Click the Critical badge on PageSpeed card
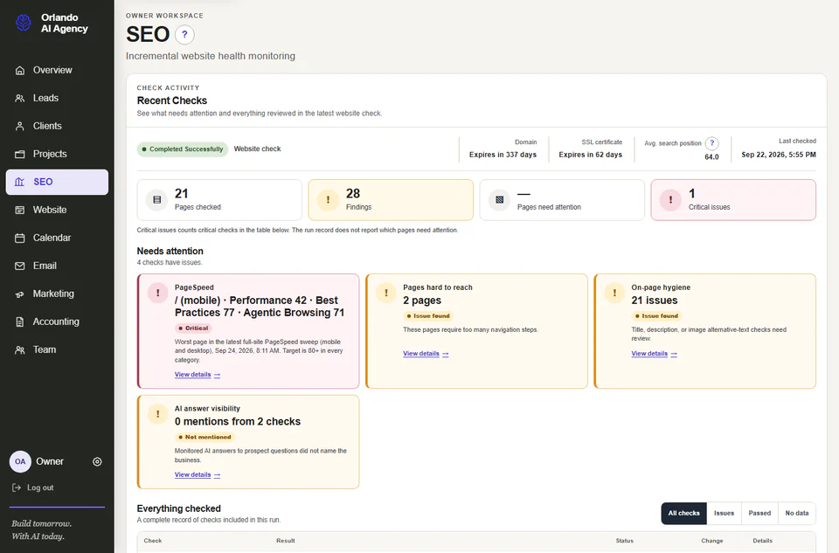Screen dimensions: 839x553 193,328
